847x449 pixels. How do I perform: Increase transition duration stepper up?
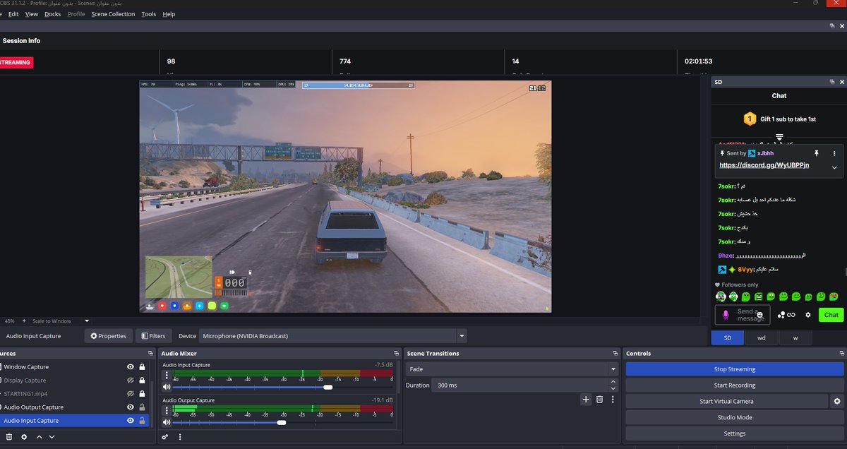pyautogui.click(x=613, y=382)
